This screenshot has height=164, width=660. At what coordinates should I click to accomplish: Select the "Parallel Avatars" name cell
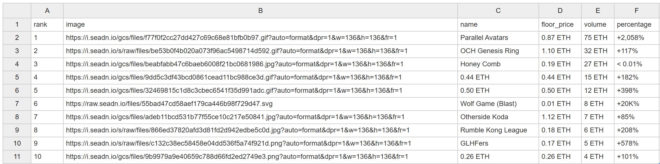pos(484,38)
